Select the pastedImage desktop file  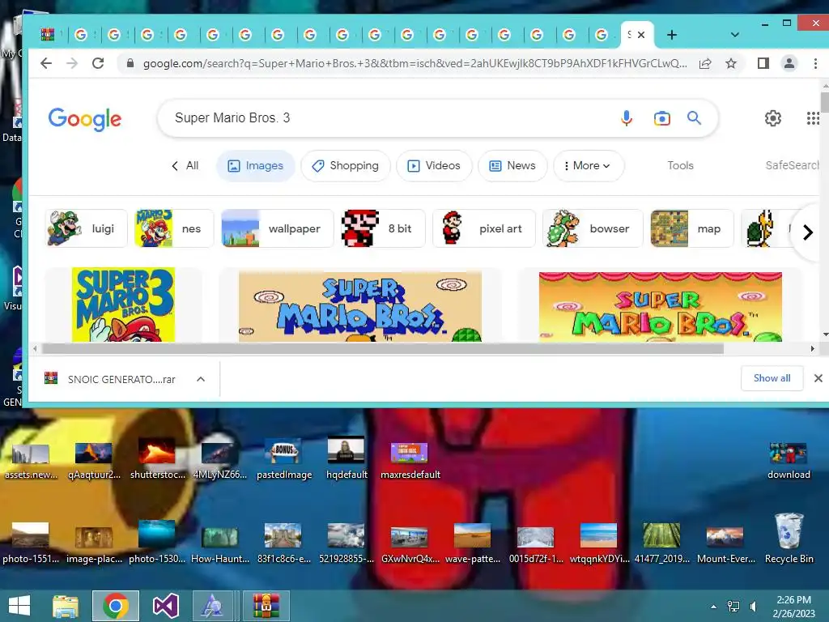pyautogui.click(x=284, y=459)
